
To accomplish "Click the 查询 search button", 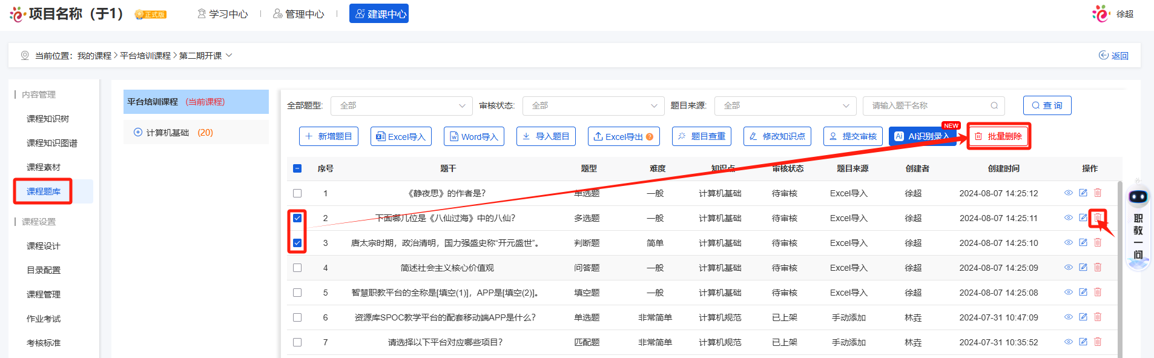I will 1047,105.
